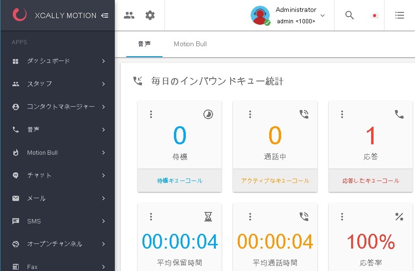Viewport: 415px width, 271px height.
Task: Click the XCALLY MOTION logo
Action: click(x=20, y=15)
